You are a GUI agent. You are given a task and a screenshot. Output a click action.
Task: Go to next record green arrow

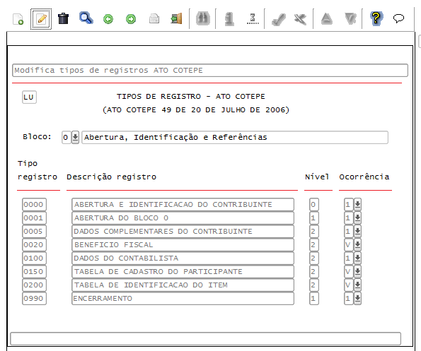click(x=131, y=19)
